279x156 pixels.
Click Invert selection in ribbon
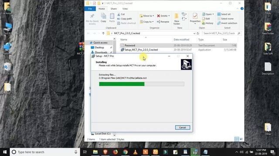(x=227, y=23)
